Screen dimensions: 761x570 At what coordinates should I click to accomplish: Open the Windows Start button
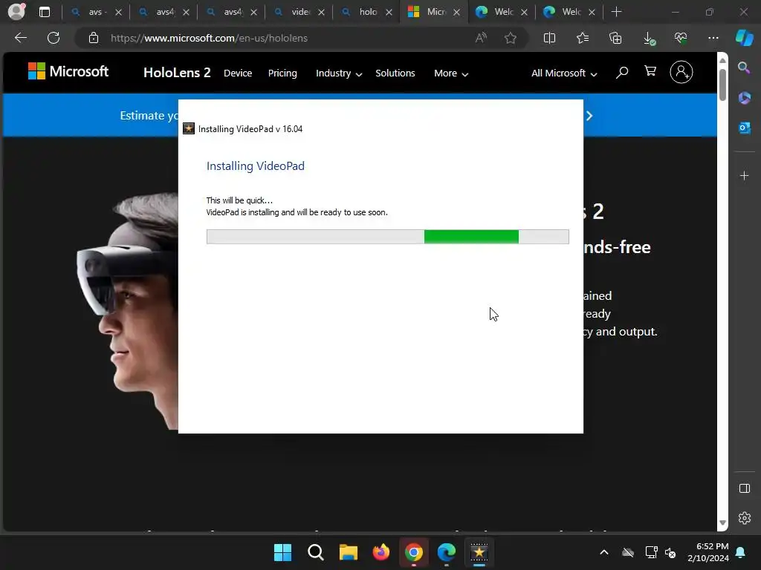(282, 552)
